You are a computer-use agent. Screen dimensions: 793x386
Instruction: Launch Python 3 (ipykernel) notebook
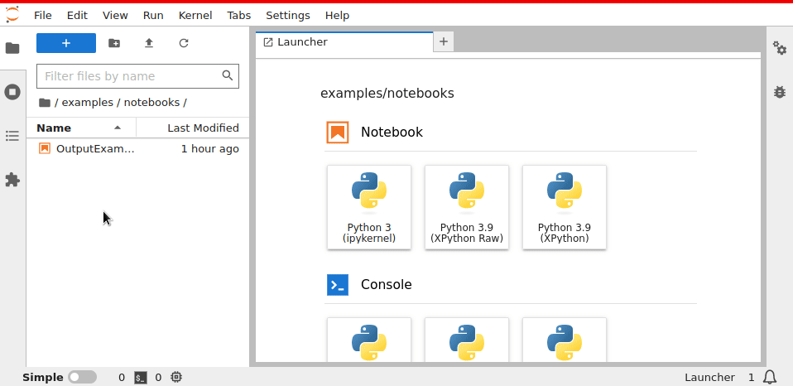pos(369,207)
